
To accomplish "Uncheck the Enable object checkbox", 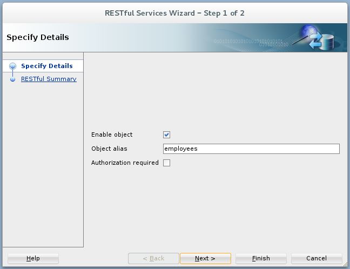I will point(166,135).
